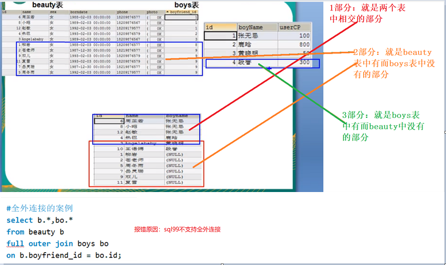The width and height of the screenshot is (446, 265).
Task: Click the userCP value '800' in boys table
Action: 304,45
